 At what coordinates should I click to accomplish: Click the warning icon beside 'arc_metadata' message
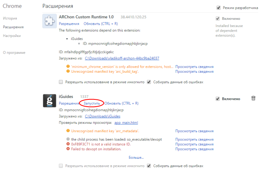(68, 131)
